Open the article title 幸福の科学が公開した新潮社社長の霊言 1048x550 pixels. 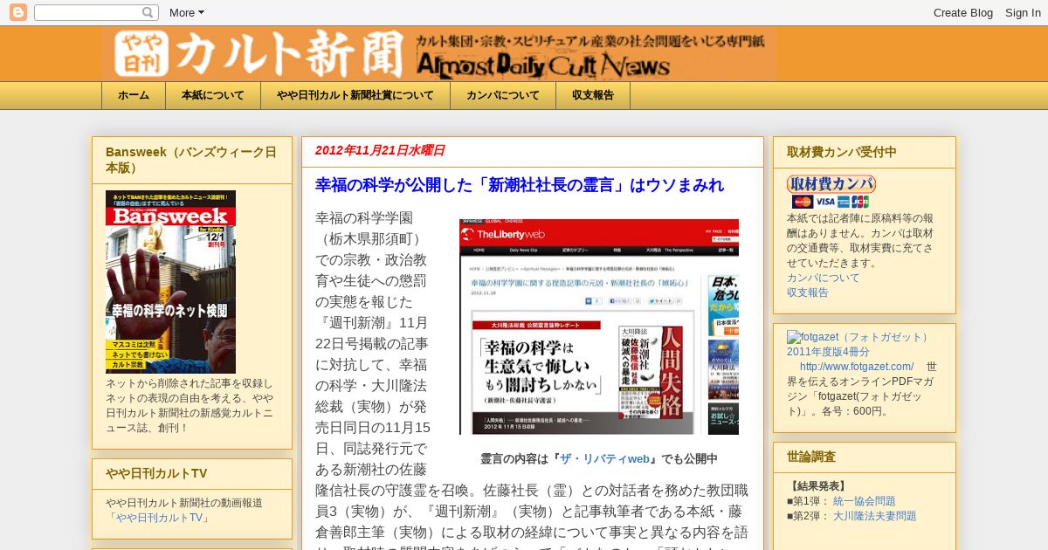[x=520, y=185]
